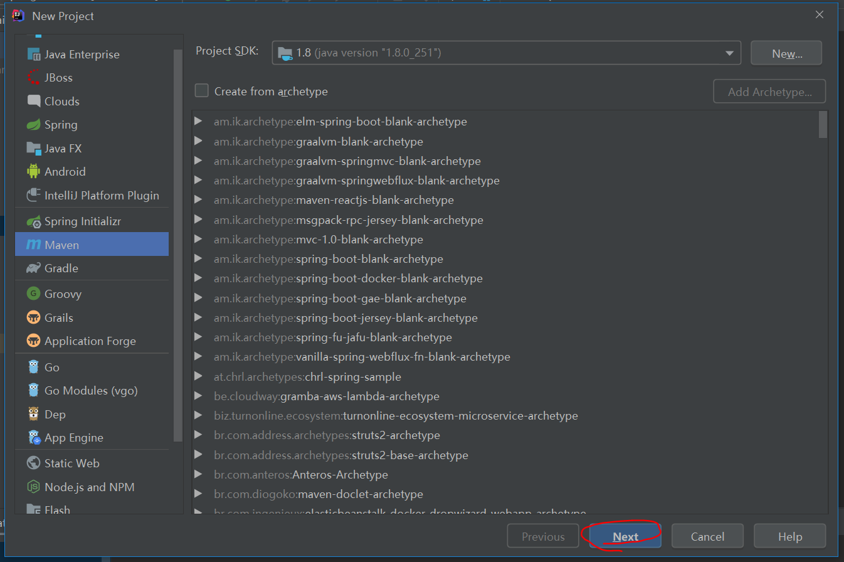The width and height of the screenshot is (844, 562).
Task: Select Java Enterprise project type
Action: 92,55
